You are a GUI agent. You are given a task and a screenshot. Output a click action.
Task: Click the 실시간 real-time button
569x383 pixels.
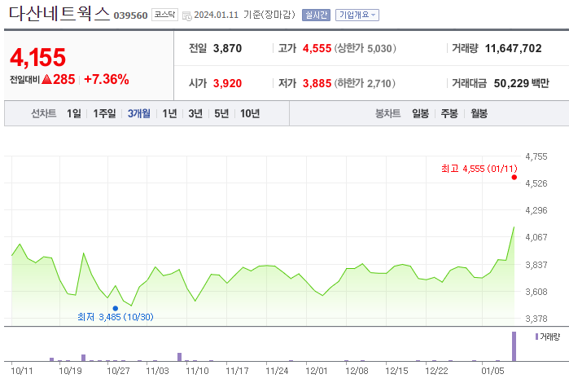point(316,15)
